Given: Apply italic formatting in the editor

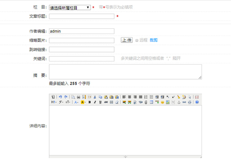Looking at the screenshot, I should [95, 102].
